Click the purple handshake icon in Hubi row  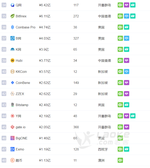[x=126, y=60]
